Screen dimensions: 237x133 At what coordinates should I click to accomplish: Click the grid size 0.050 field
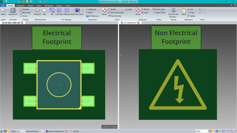click(201, 131)
